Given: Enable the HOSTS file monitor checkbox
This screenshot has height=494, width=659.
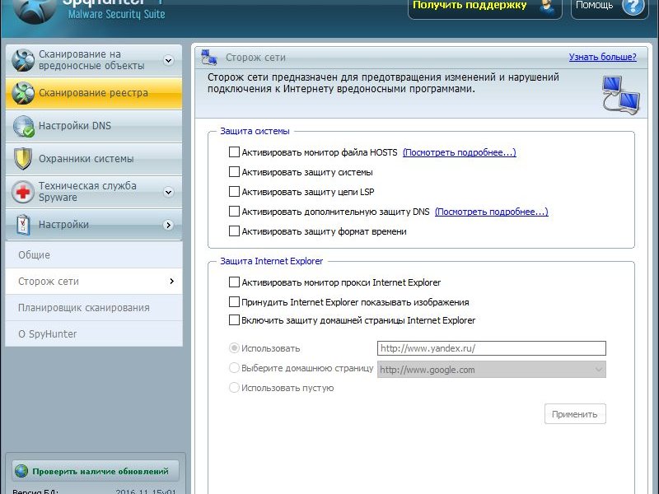Looking at the screenshot, I should tap(234, 152).
